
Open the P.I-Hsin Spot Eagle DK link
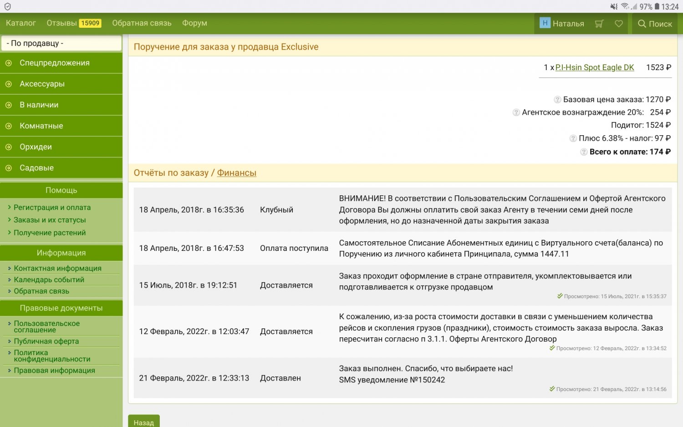point(594,67)
